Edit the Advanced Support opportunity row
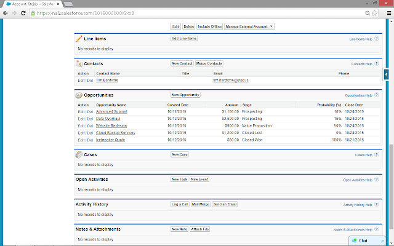 [81, 112]
